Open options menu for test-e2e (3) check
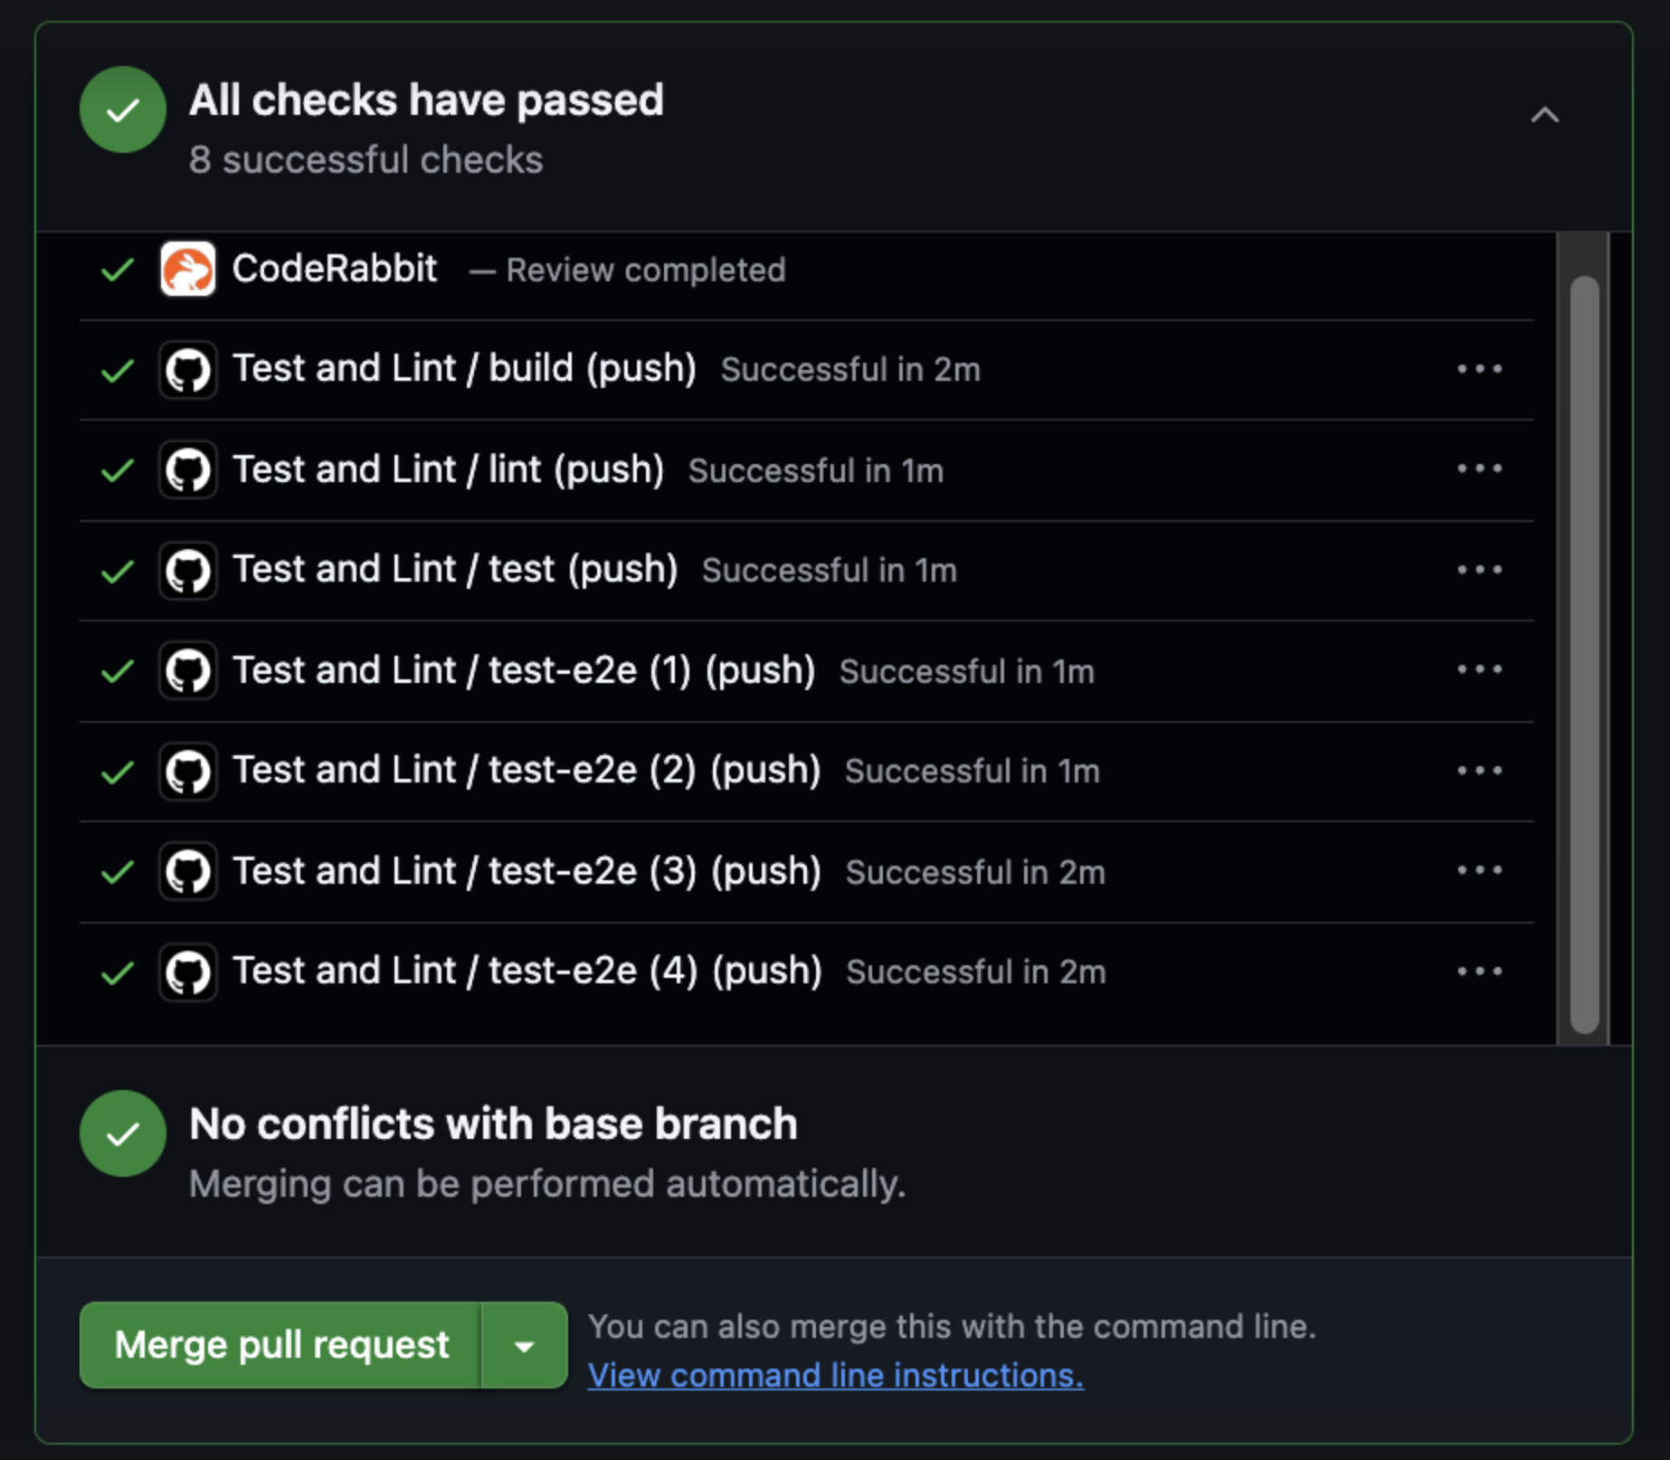 click(x=1479, y=870)
